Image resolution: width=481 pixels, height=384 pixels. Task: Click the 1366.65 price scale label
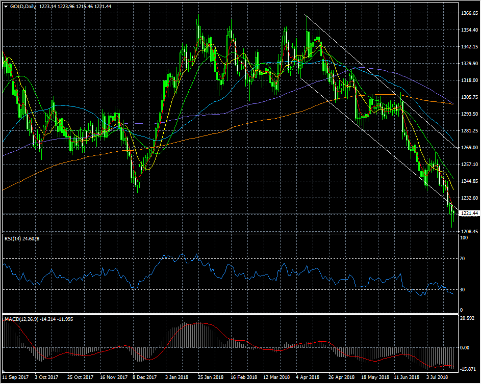click(x=468, y=13)
